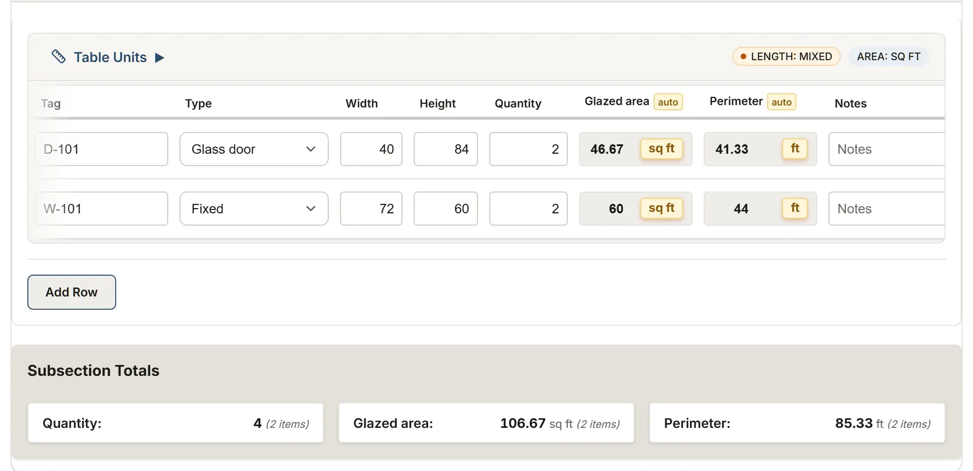The width and height of the screenshot is (973, 471).
Task: Click the Perimeter column header text
Action: coord(736,102)
